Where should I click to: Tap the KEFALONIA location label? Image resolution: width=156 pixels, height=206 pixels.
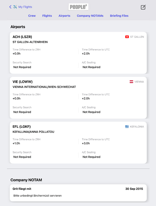click(137, 127)
